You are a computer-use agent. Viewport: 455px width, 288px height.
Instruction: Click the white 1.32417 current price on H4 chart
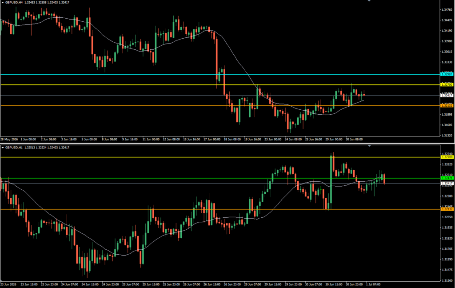447,95
